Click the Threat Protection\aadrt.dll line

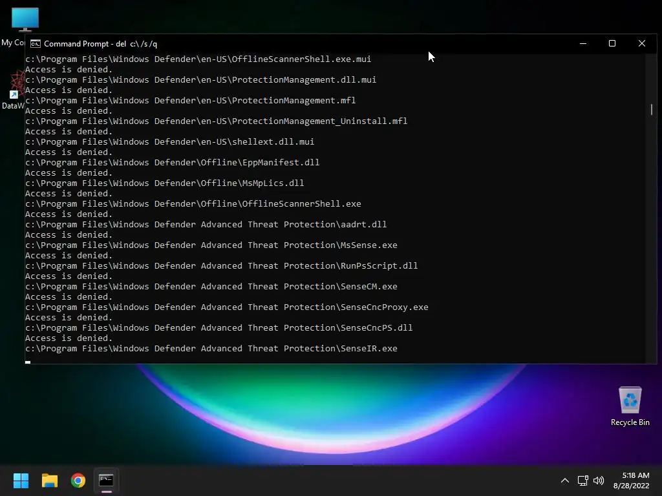[x=206, y=224]
